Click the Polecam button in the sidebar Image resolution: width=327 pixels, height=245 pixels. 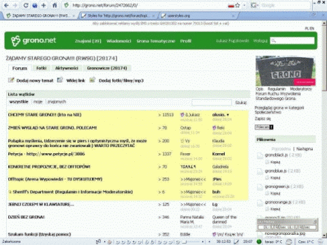pyautogui.click(x=264, y=127)
